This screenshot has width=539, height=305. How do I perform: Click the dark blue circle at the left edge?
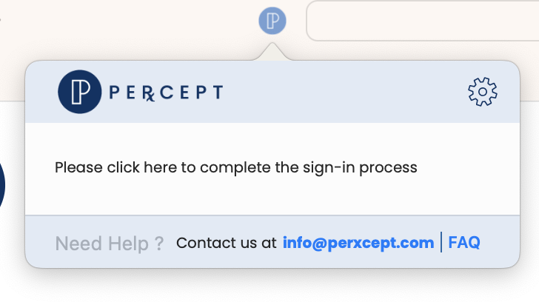coord(2,186)
